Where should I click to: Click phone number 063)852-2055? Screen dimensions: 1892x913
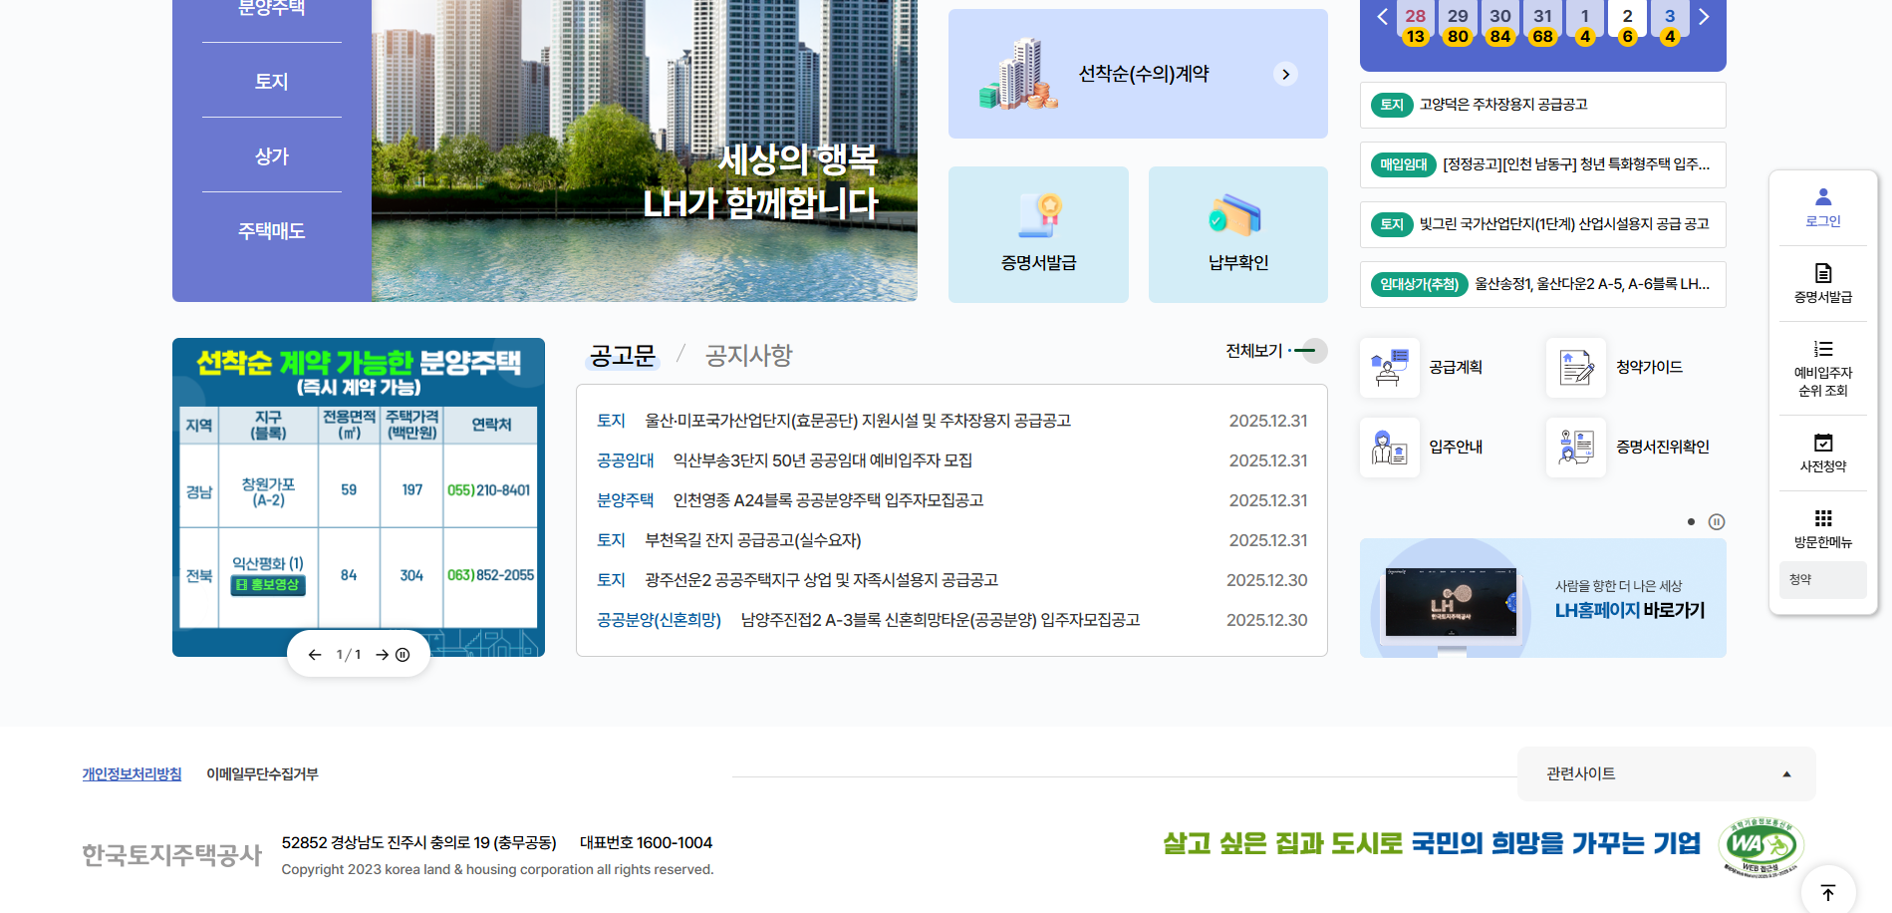490,575
